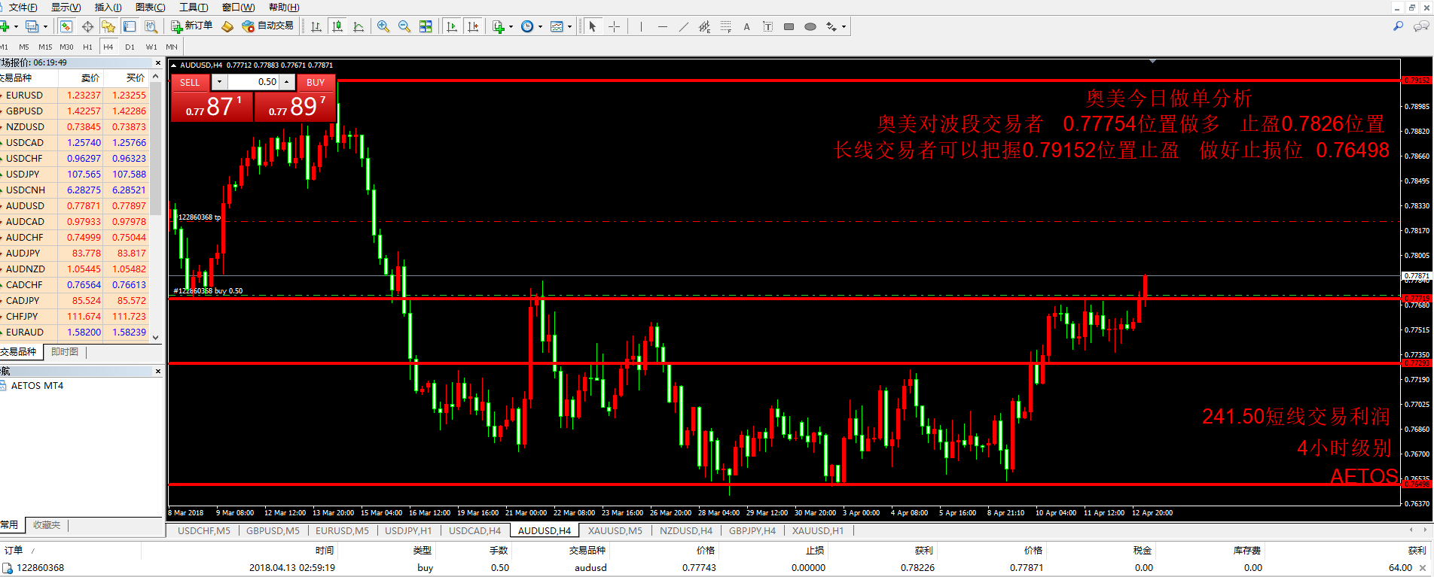Open the Strategy Tester magnifier icon
Image resolution: width=1434 pixels, height=577 pixels.
[x=151, y=26]
